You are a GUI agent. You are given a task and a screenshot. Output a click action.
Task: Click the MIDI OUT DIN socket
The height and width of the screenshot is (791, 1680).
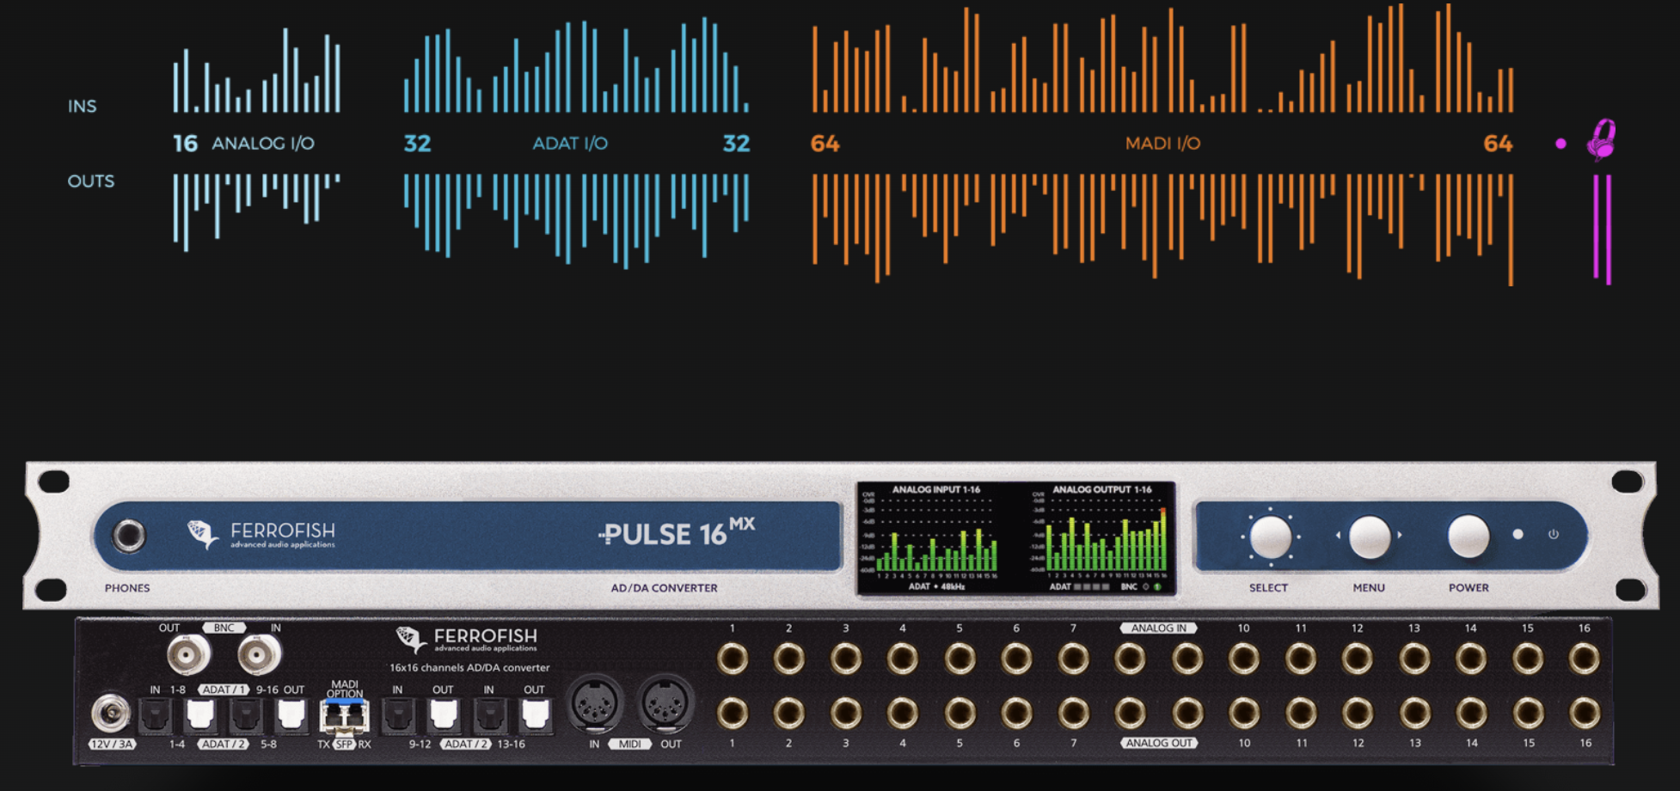[665, 704]
